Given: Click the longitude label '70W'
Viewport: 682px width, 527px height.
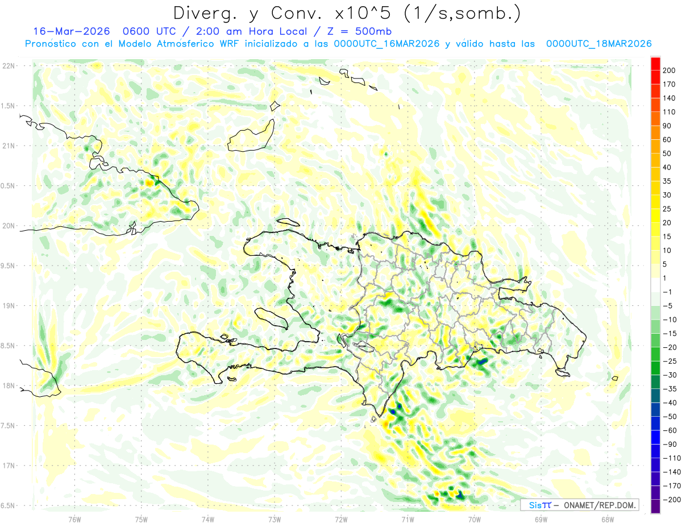Looking at the screenshot, I should [475, 519].
